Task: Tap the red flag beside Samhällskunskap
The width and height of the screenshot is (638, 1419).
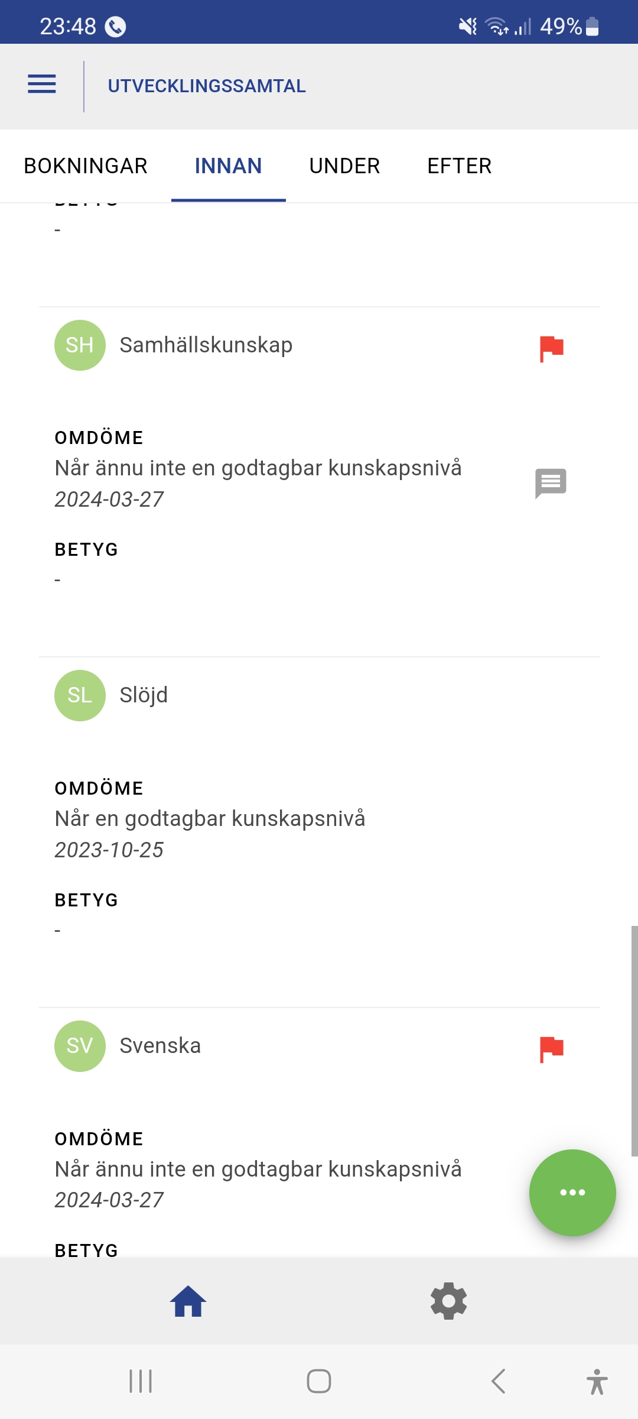Action: click(x=551, y=348)
